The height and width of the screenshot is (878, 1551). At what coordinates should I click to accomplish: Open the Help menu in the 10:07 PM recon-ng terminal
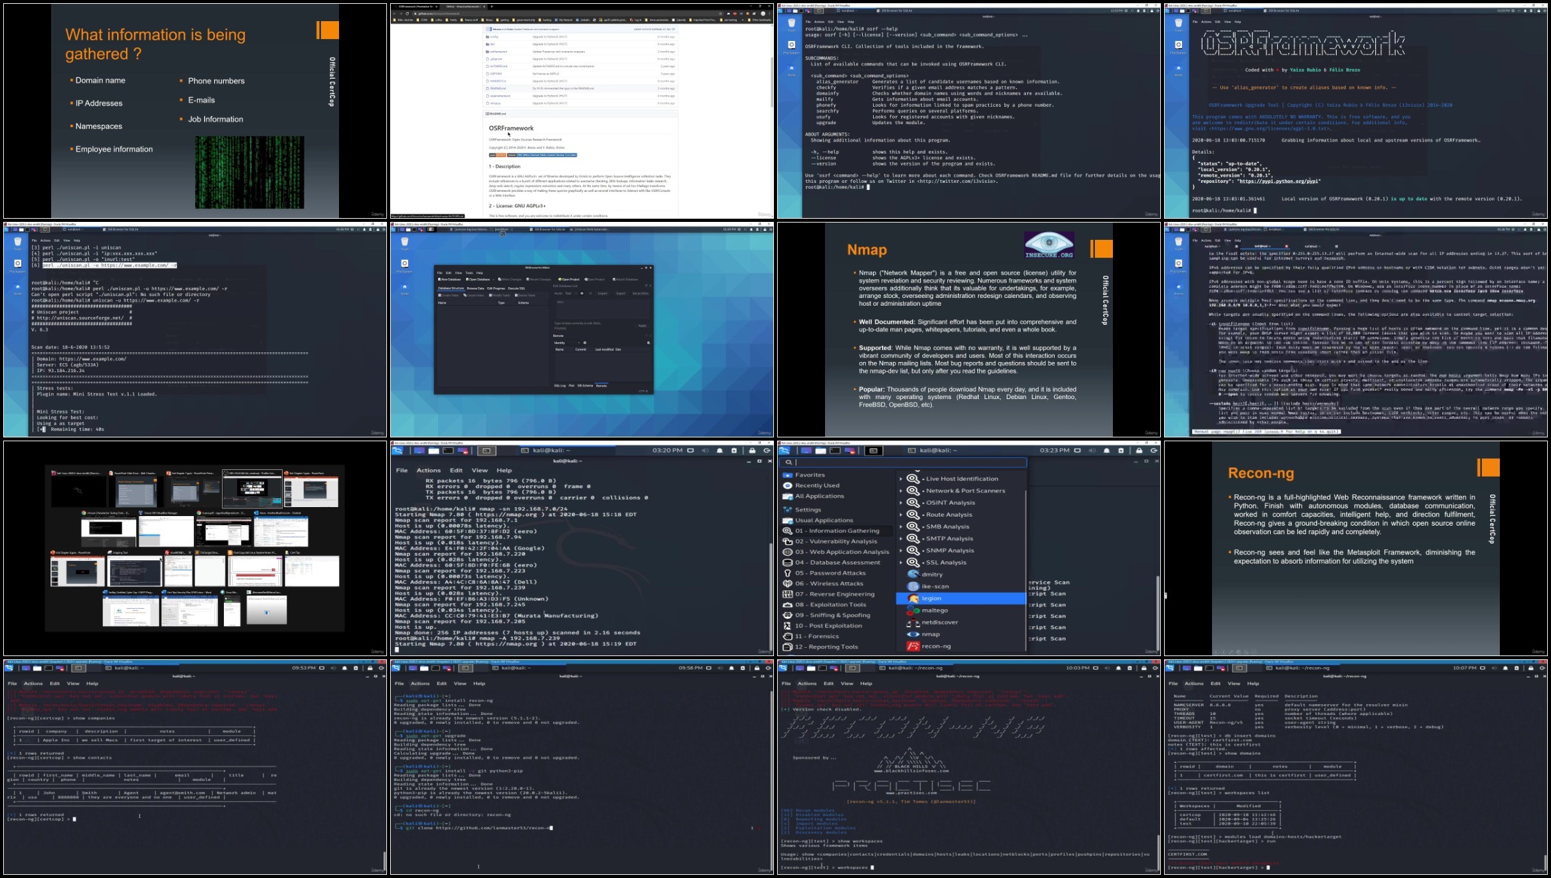pos(1253,684)
